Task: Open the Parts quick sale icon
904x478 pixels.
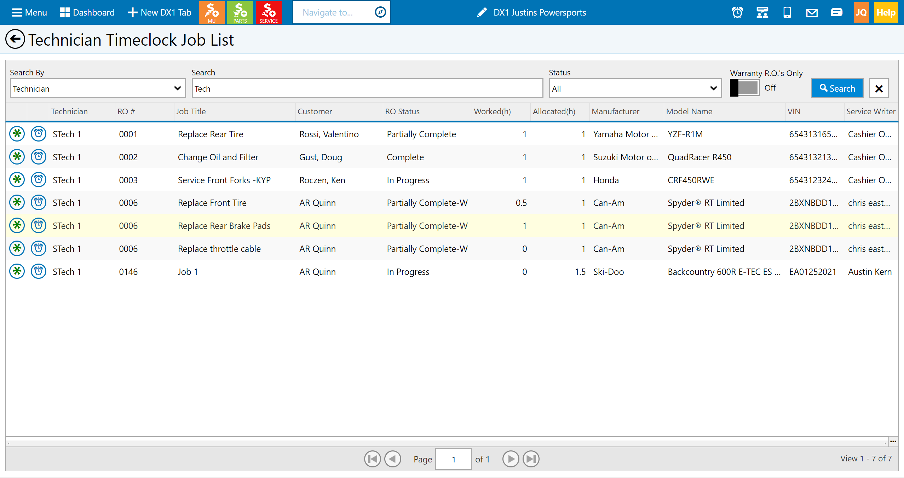Action: 240,12
